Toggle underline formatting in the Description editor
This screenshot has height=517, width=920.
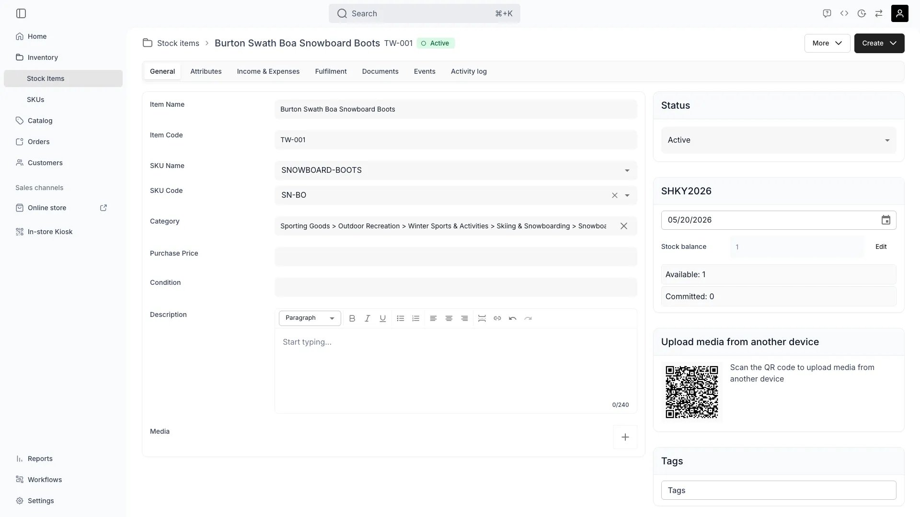383,318
